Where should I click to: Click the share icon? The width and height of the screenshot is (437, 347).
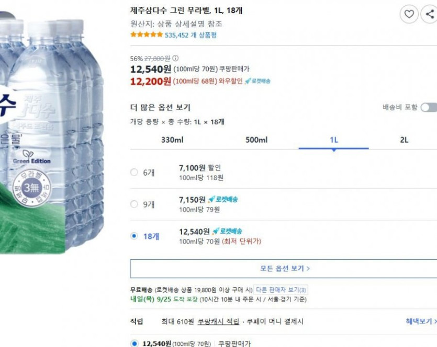coord(430,14)
